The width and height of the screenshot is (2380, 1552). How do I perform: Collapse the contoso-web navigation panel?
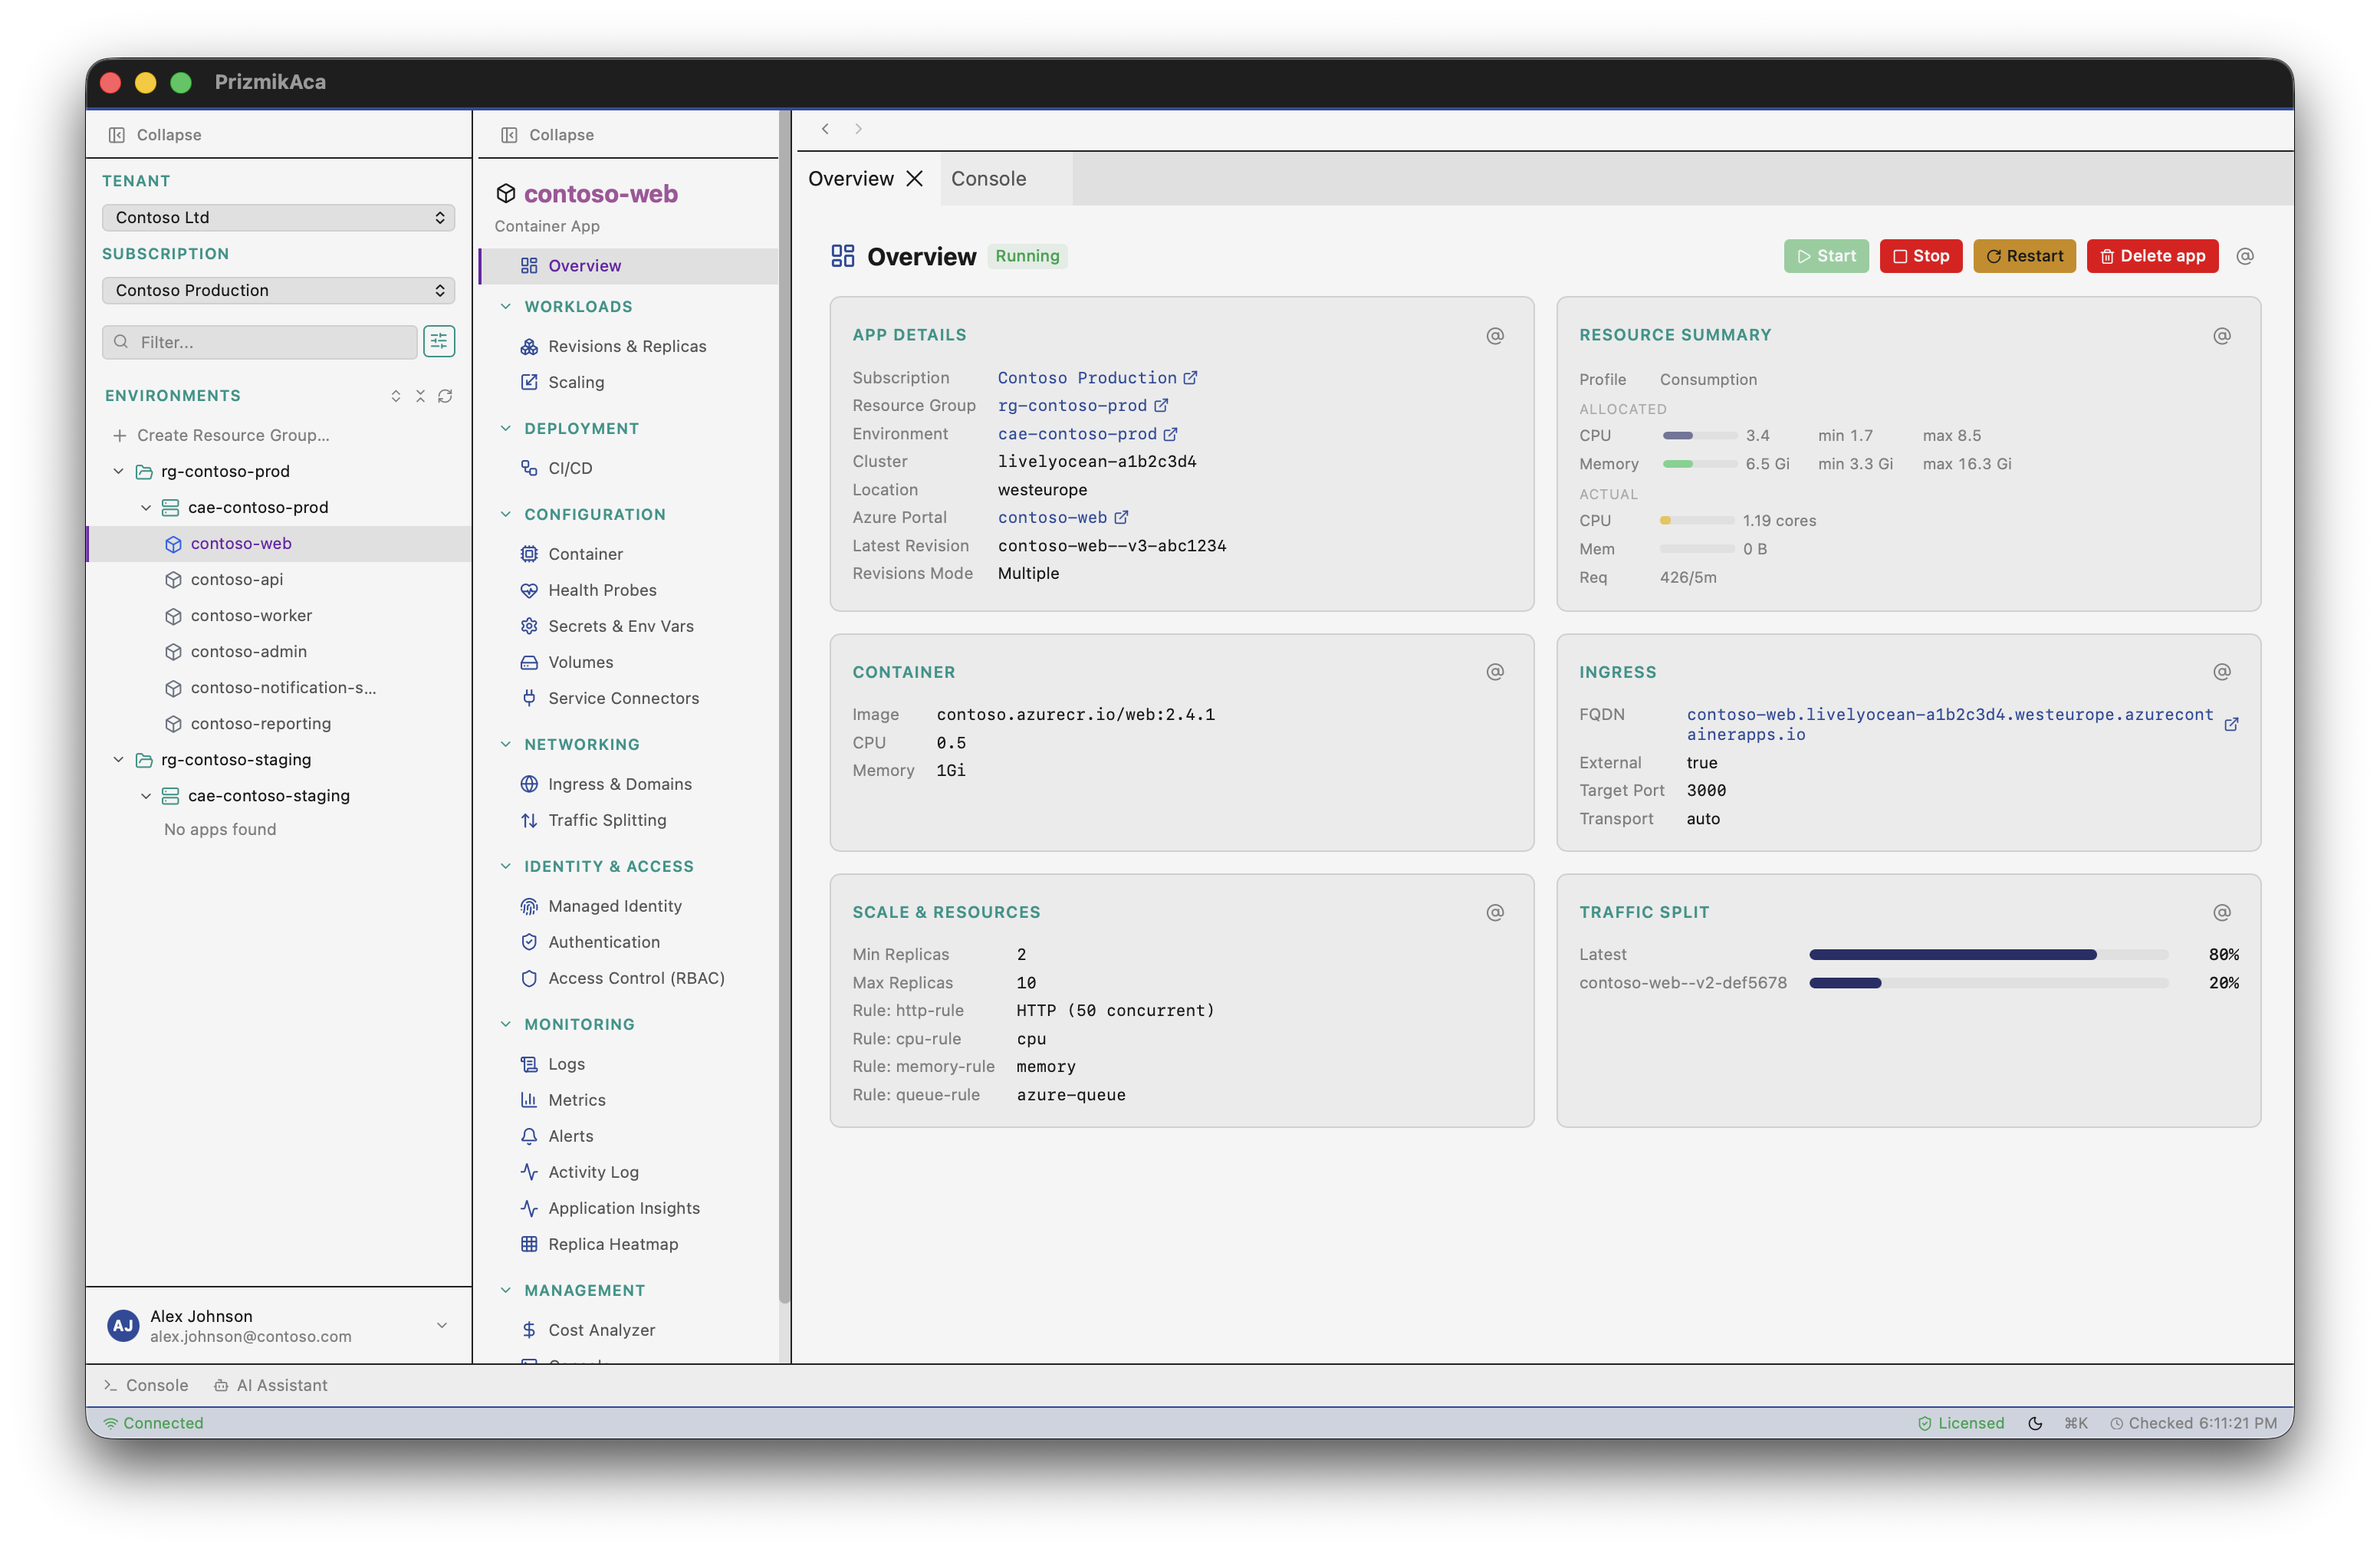(547, 134)
